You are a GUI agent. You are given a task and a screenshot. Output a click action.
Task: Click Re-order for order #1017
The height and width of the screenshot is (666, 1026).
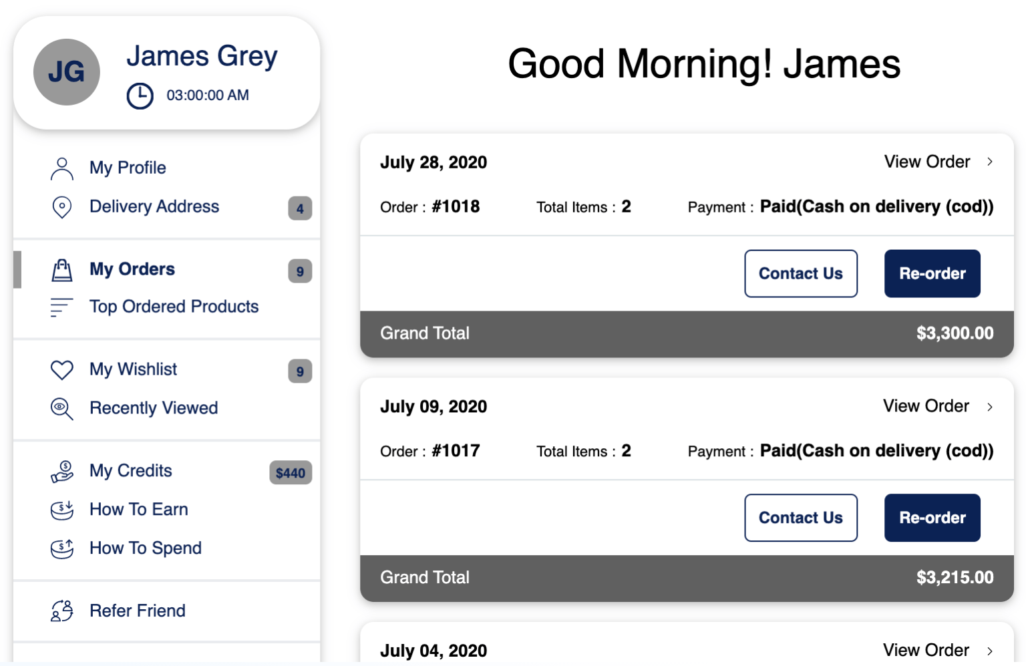(x=932, y=518)
